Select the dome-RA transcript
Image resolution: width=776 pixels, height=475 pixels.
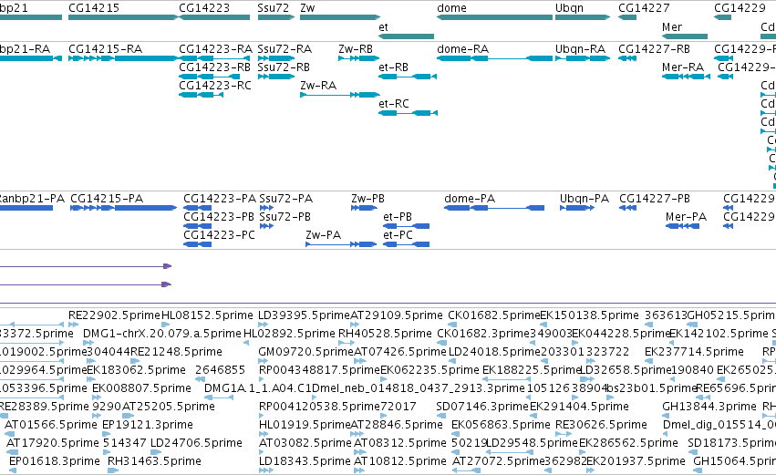(x=494, y=58)
